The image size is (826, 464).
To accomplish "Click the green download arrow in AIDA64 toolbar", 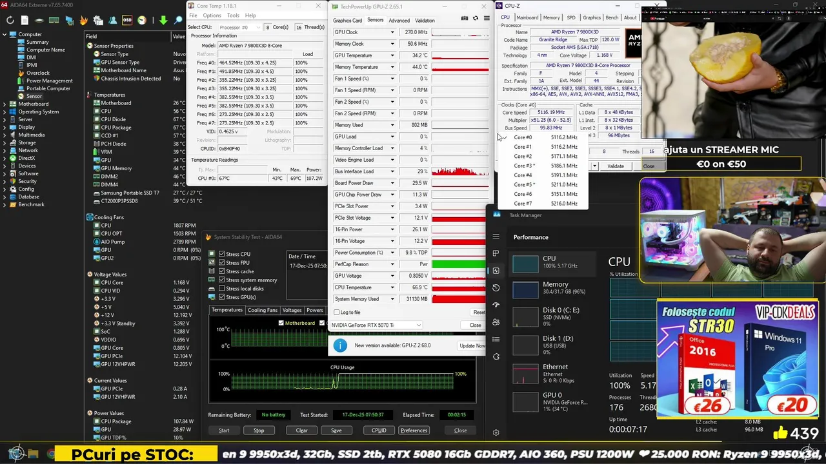I will [163, 20].
